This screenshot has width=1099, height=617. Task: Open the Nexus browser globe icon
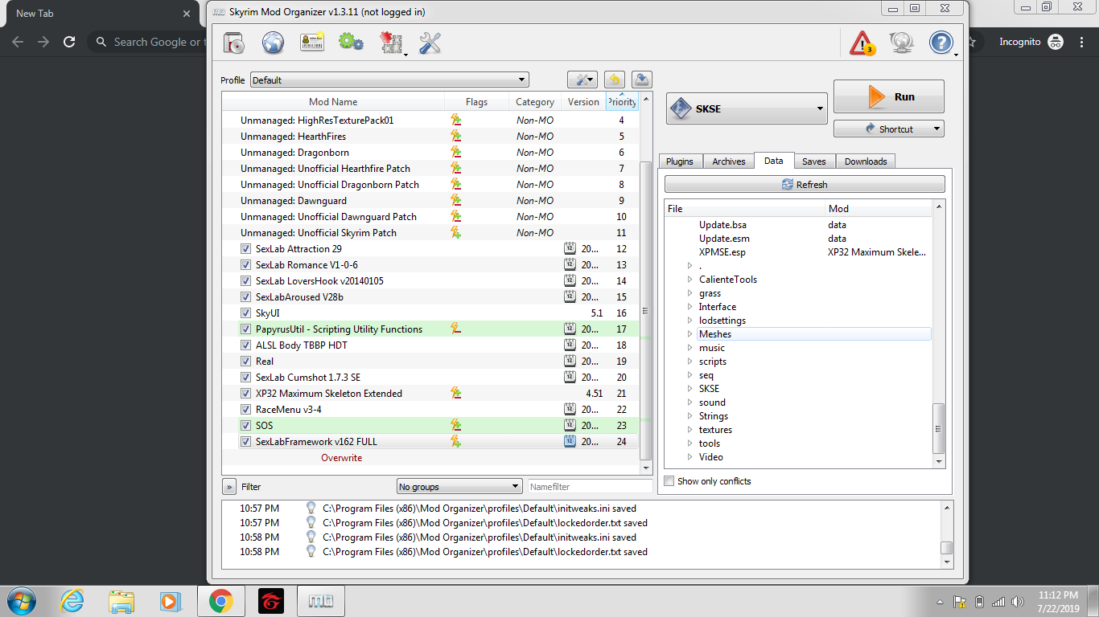point(273,43)
